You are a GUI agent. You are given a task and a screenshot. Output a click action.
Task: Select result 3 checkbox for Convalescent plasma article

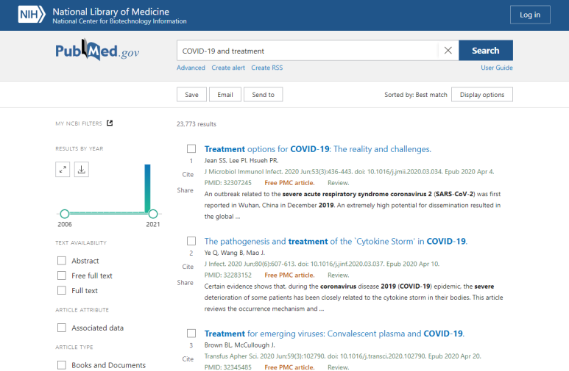191,333
